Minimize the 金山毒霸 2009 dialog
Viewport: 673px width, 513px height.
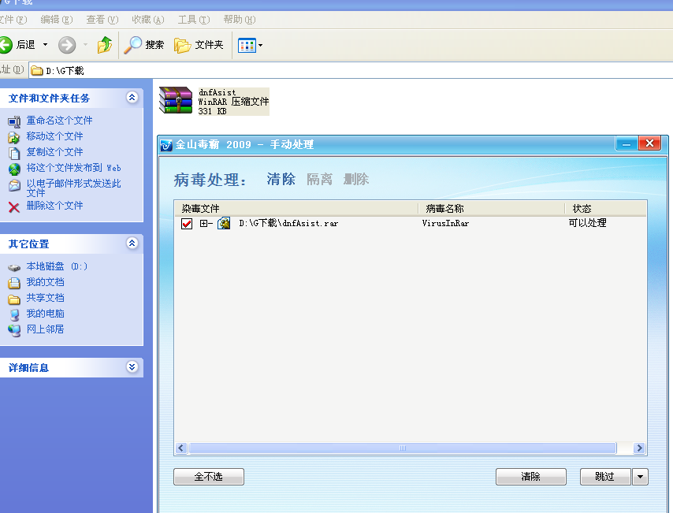click(x=627, y=143)
